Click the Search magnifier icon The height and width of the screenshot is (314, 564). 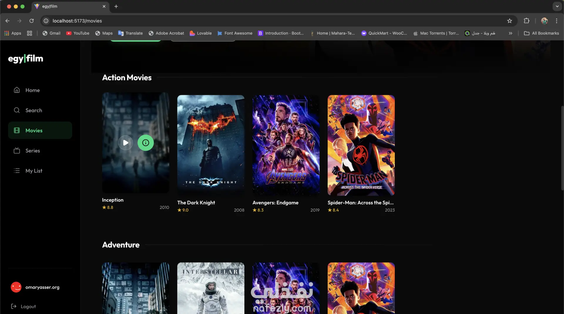(17, 110)
